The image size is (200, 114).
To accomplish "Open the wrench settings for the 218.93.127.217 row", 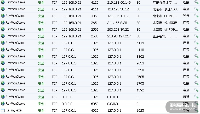I will click(x=196, y=36).
